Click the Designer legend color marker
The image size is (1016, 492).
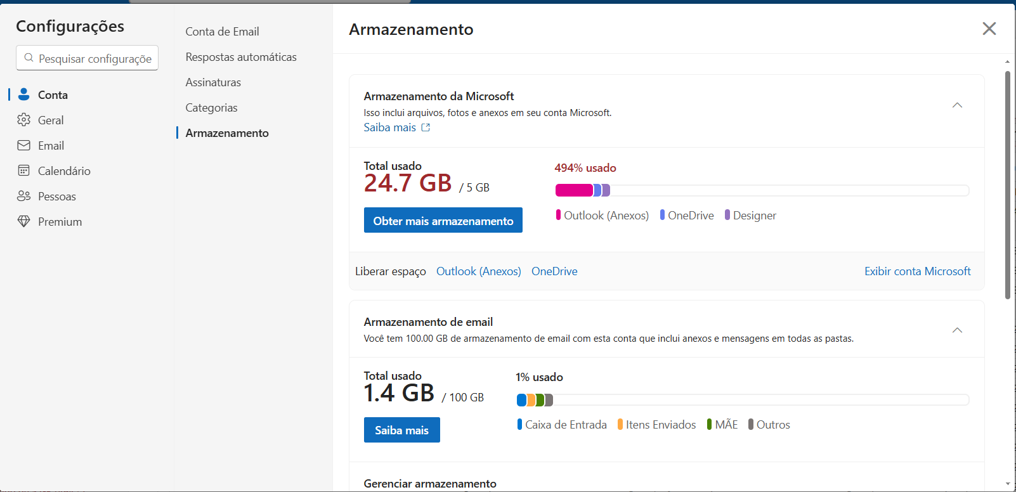pyautogui.click(x=727, y=215)
